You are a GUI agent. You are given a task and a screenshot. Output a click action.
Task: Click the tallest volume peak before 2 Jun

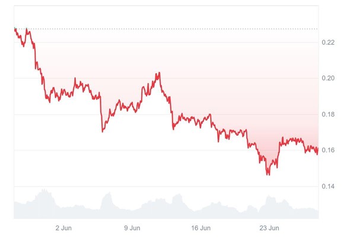(x=43, y=191)
